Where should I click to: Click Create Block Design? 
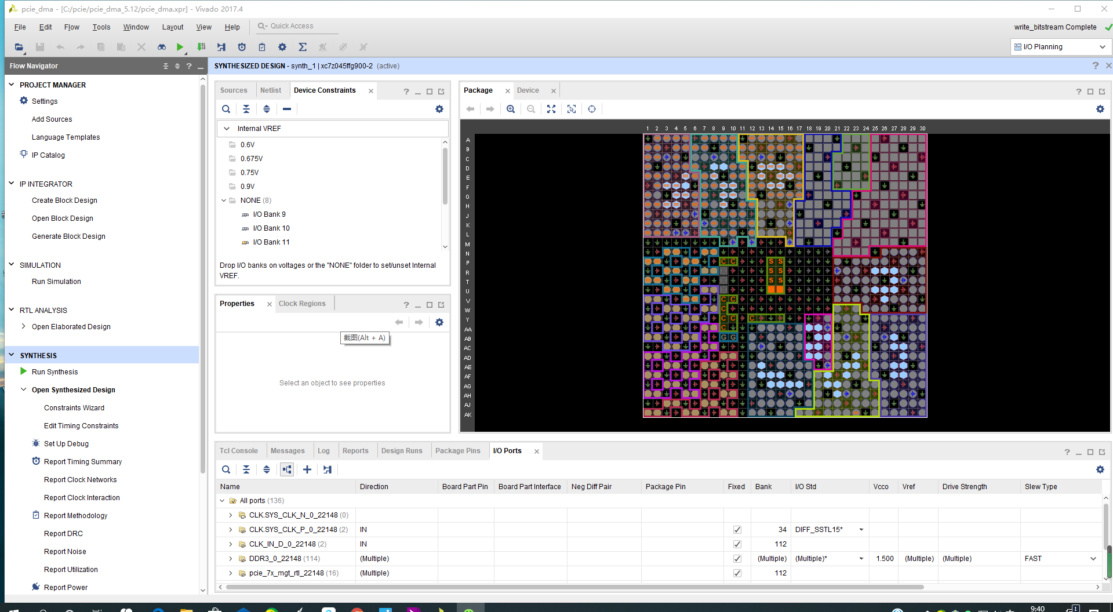click(x=64, y=201)
